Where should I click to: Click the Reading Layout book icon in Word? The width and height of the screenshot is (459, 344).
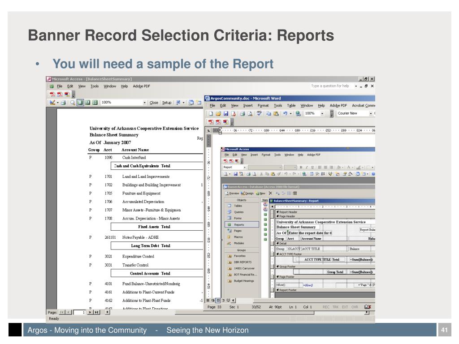(x=228, y=300)
